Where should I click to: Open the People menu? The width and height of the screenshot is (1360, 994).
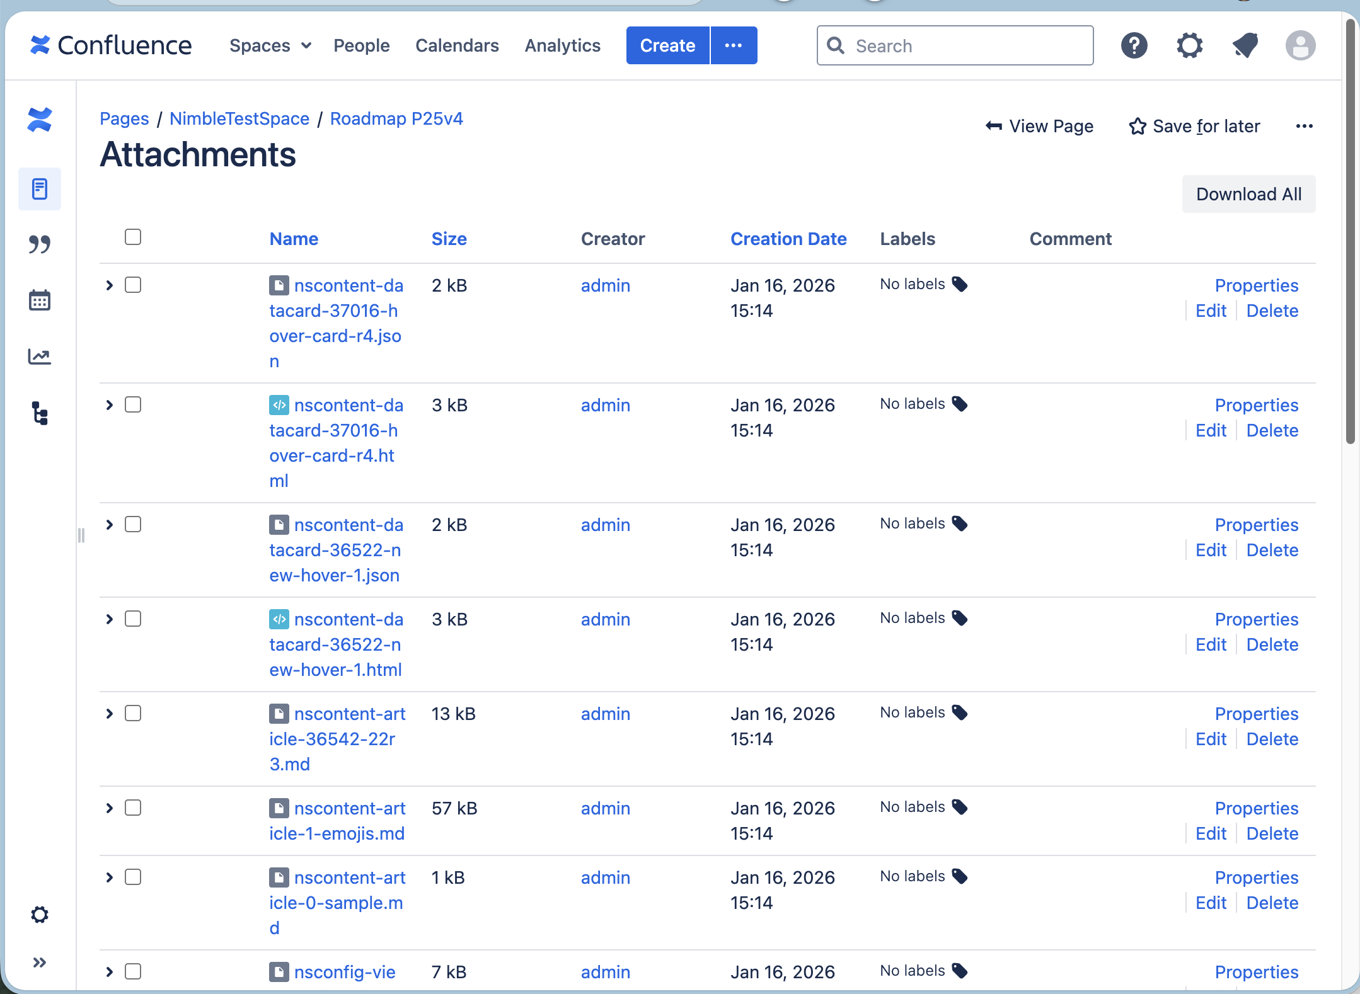(361, 45)
